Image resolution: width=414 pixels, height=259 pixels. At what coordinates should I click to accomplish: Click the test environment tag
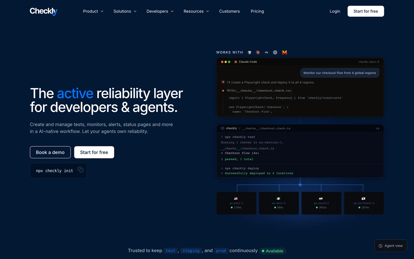[x=171, y=251]
